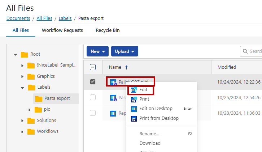Select the Graphics folder icon
This screenshot has width=262, height=152.
coord(31,77)
